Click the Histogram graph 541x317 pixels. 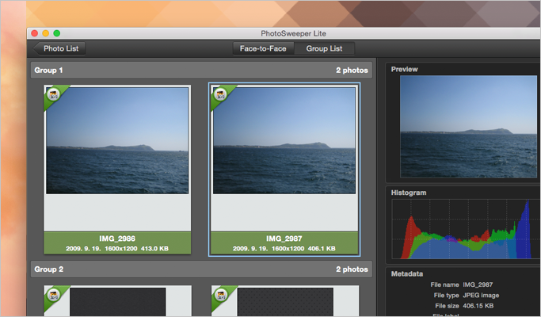(466, 229)
